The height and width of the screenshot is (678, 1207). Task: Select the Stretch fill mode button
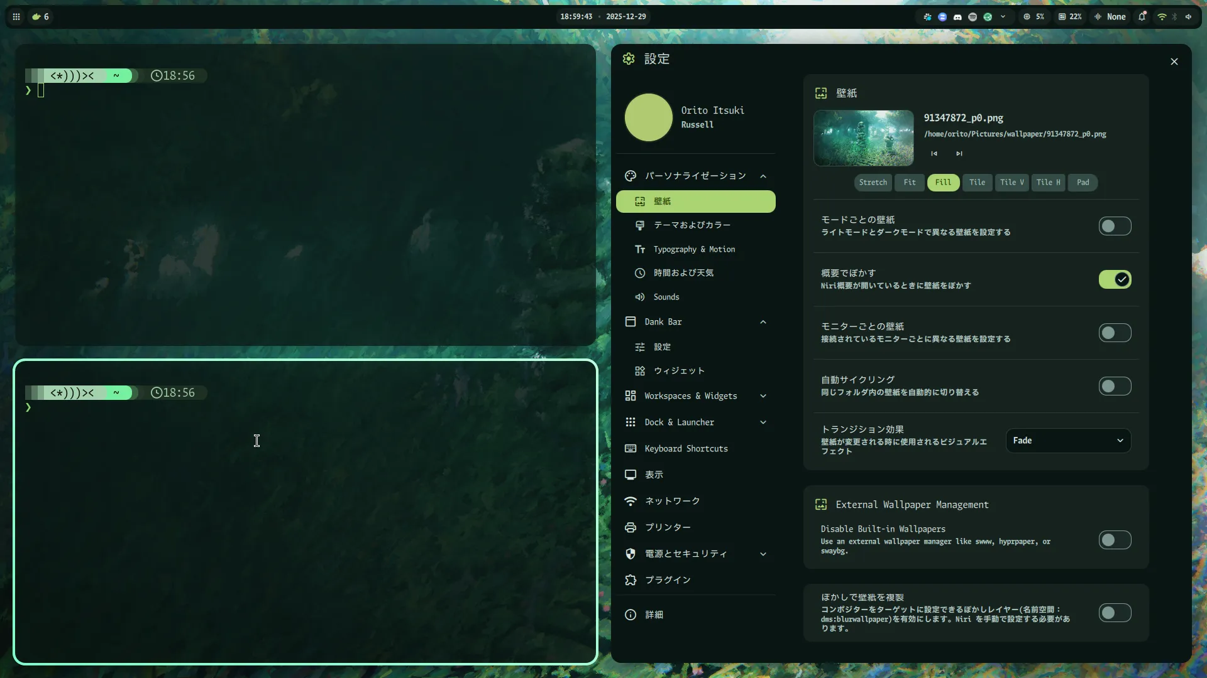tap(873, 183)
